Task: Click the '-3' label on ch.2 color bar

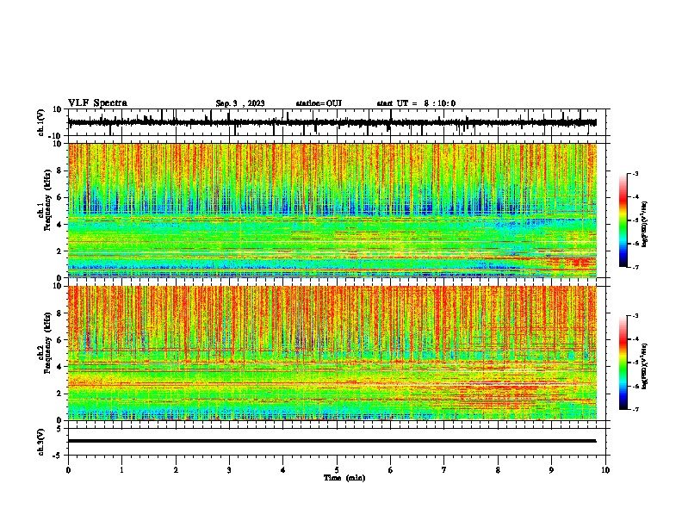Action: [x=635, y=316]
